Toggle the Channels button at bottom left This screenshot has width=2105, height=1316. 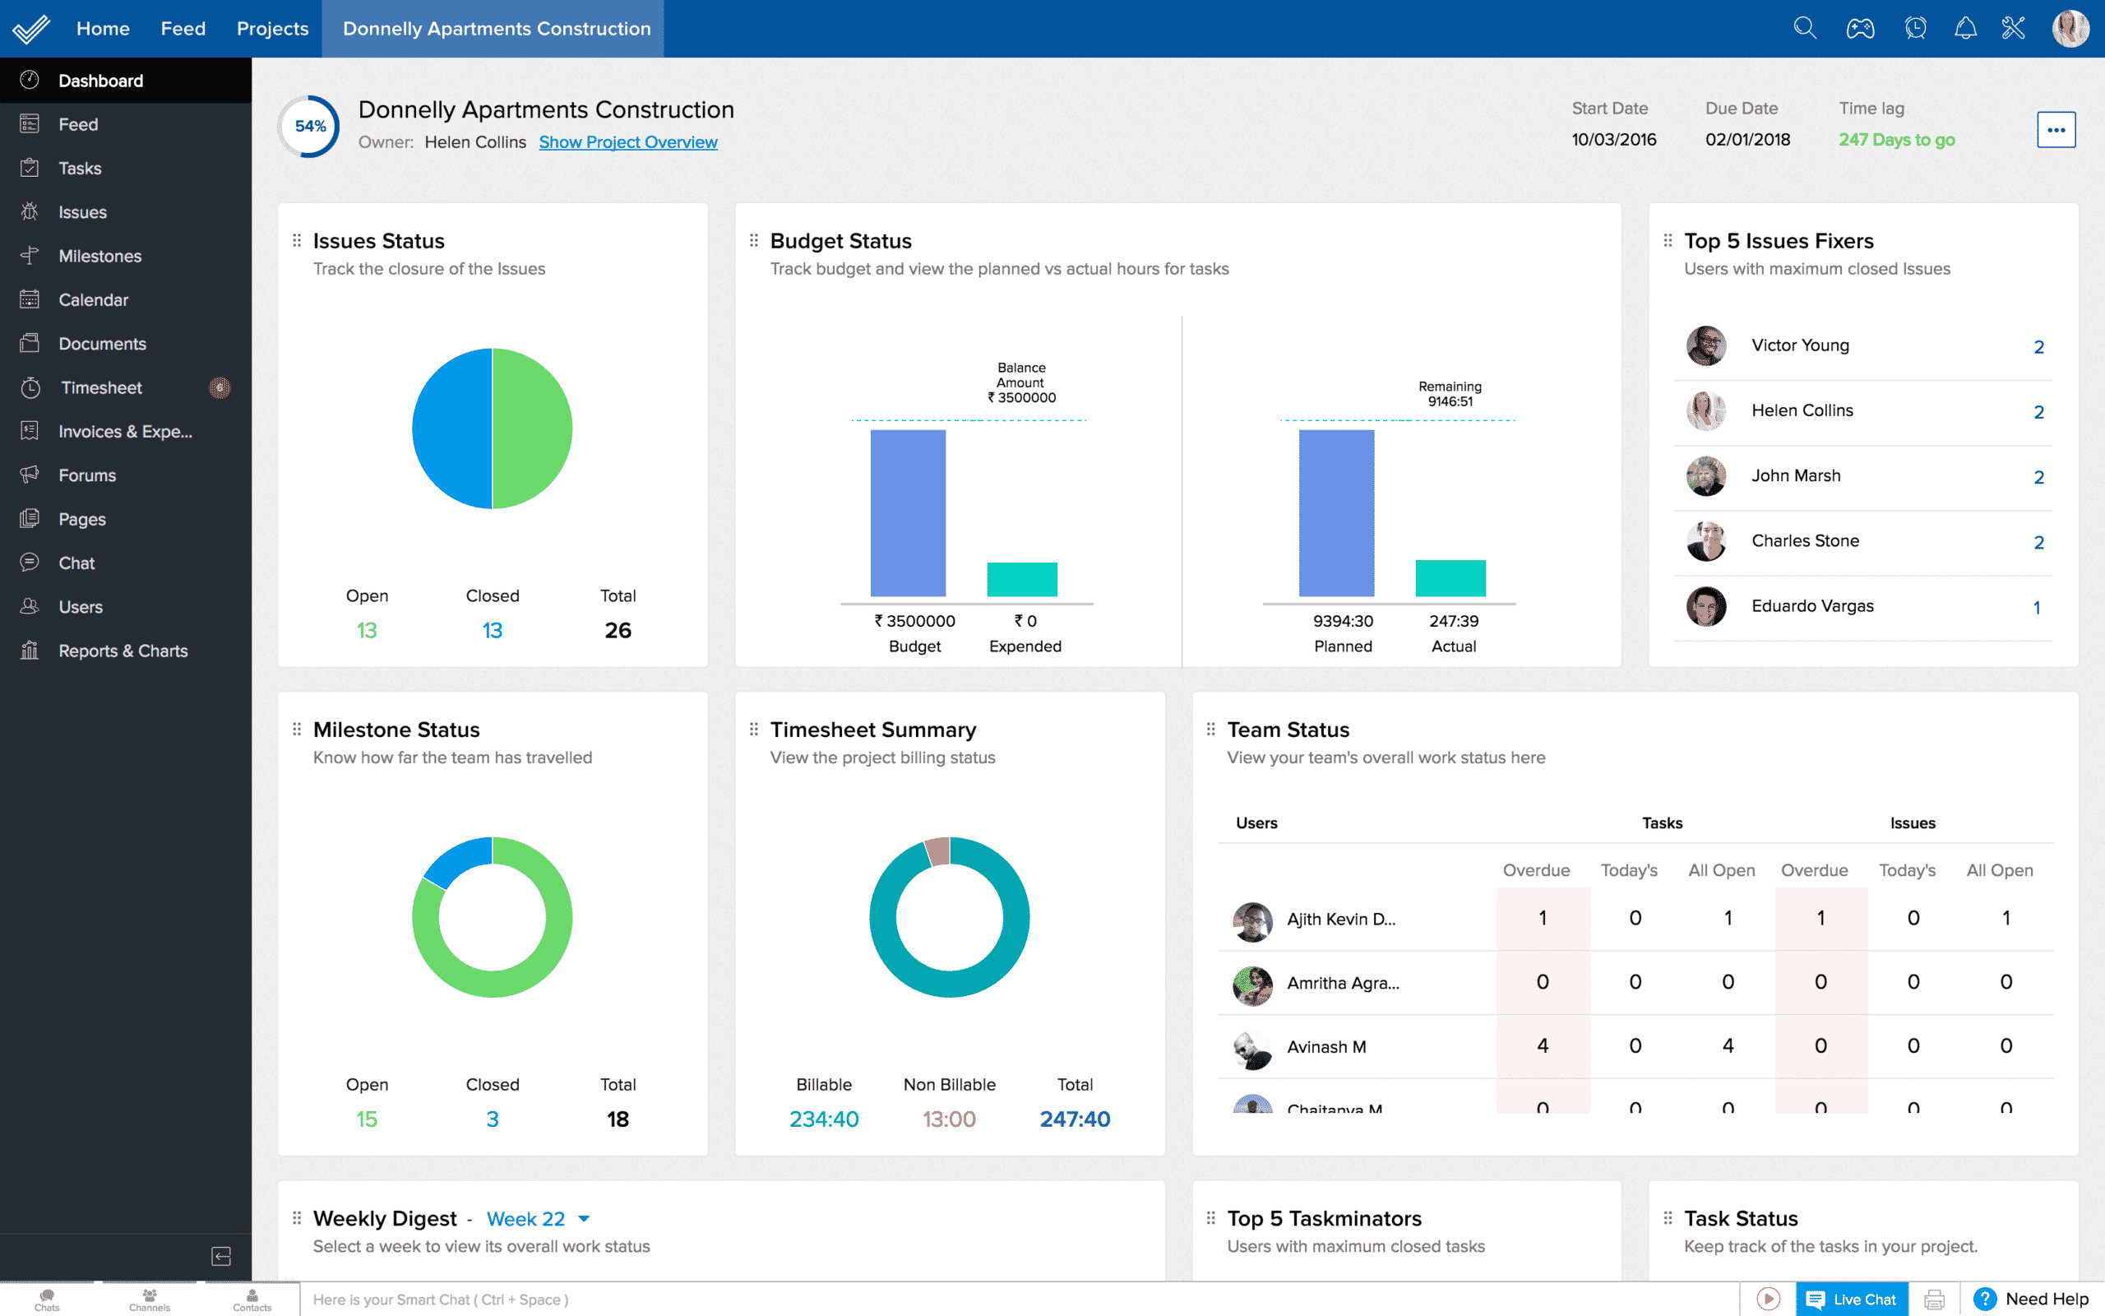click(146, 1300)
